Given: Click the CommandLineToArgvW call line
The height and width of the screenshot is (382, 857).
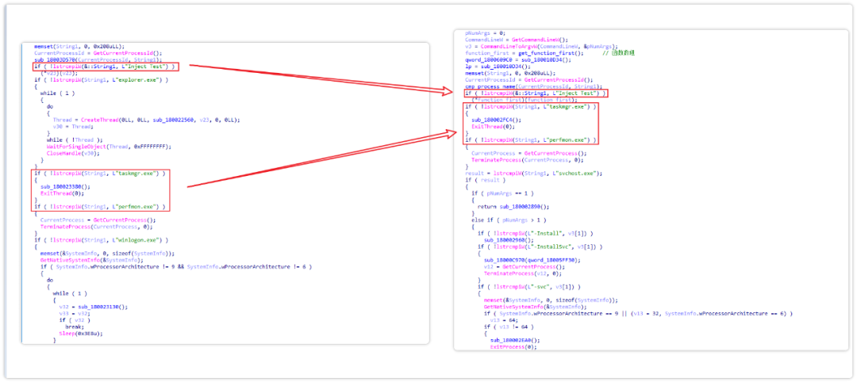Looking at the screenshot, I should 542,47.
